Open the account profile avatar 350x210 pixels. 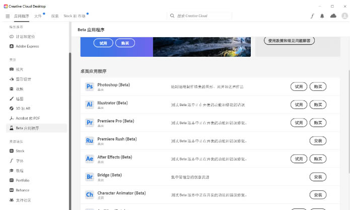point(344,16)
